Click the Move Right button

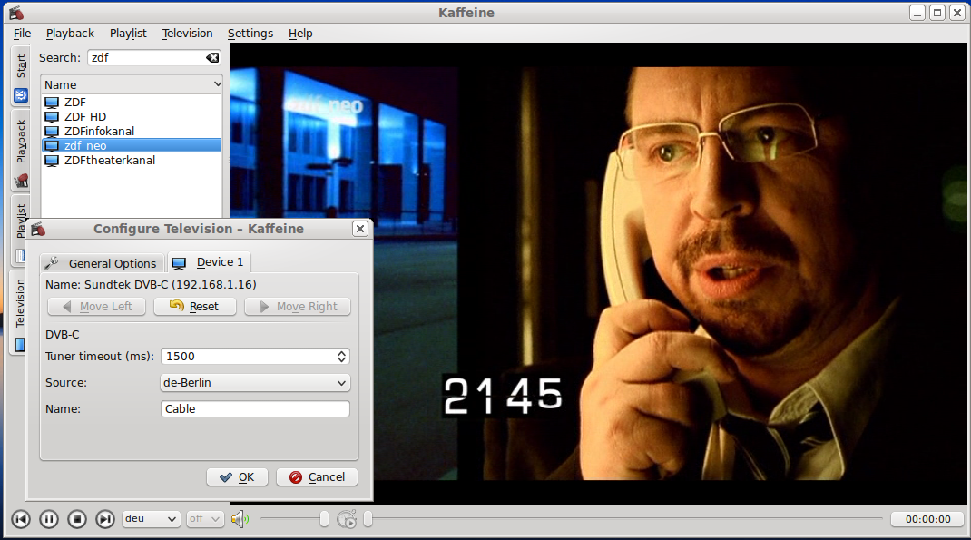point(298,307)
